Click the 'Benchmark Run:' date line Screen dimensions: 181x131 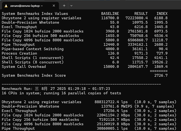(x=56, y=89)
